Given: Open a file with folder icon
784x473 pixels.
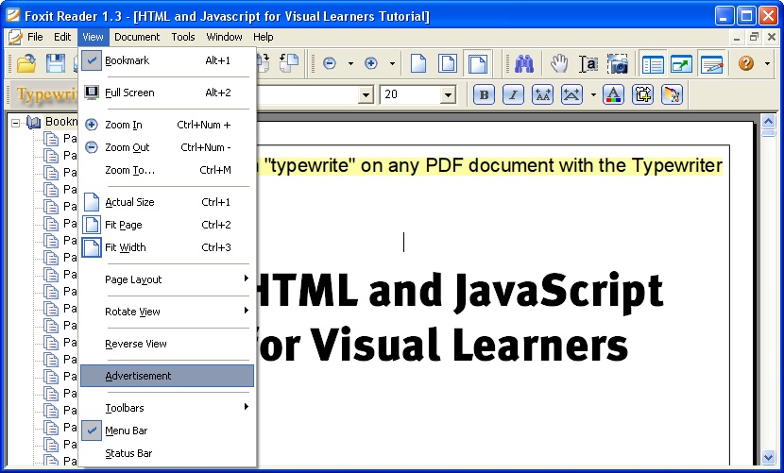Looking at the screenshot, I should (26, 64).
